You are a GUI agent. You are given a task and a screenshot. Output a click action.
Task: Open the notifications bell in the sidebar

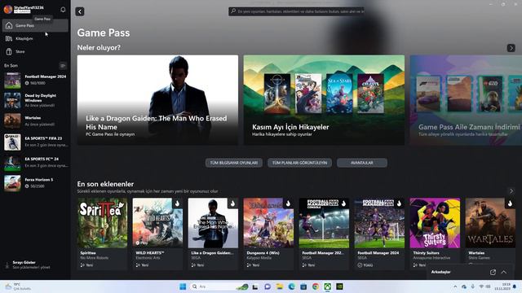[x=63, y=10]
